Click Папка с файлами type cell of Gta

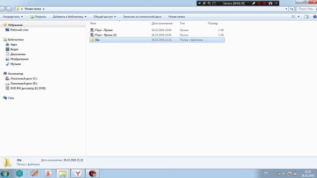click(x=191, y=40)
